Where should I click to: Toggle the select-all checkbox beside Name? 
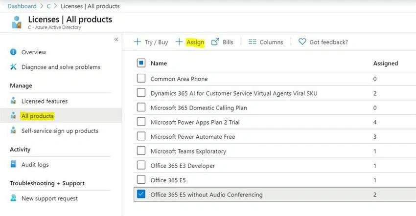141,63
